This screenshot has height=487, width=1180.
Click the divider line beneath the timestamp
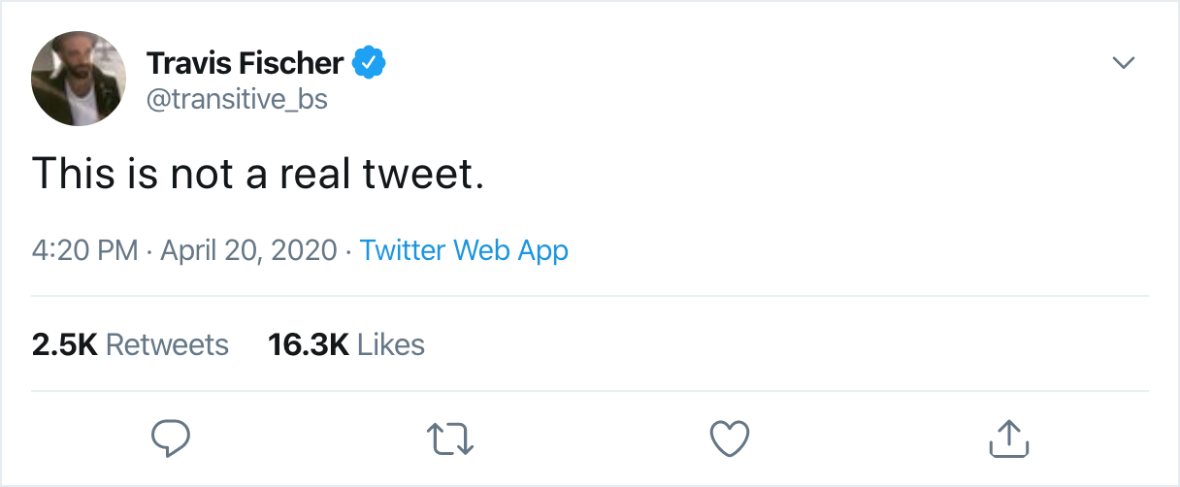point(590,296)
